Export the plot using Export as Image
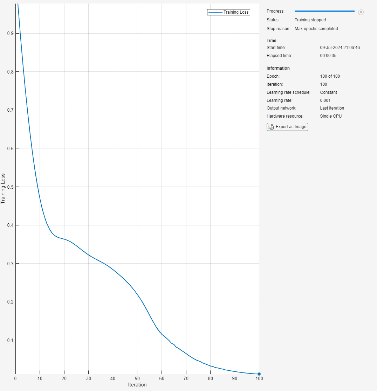 coord(287,127)
